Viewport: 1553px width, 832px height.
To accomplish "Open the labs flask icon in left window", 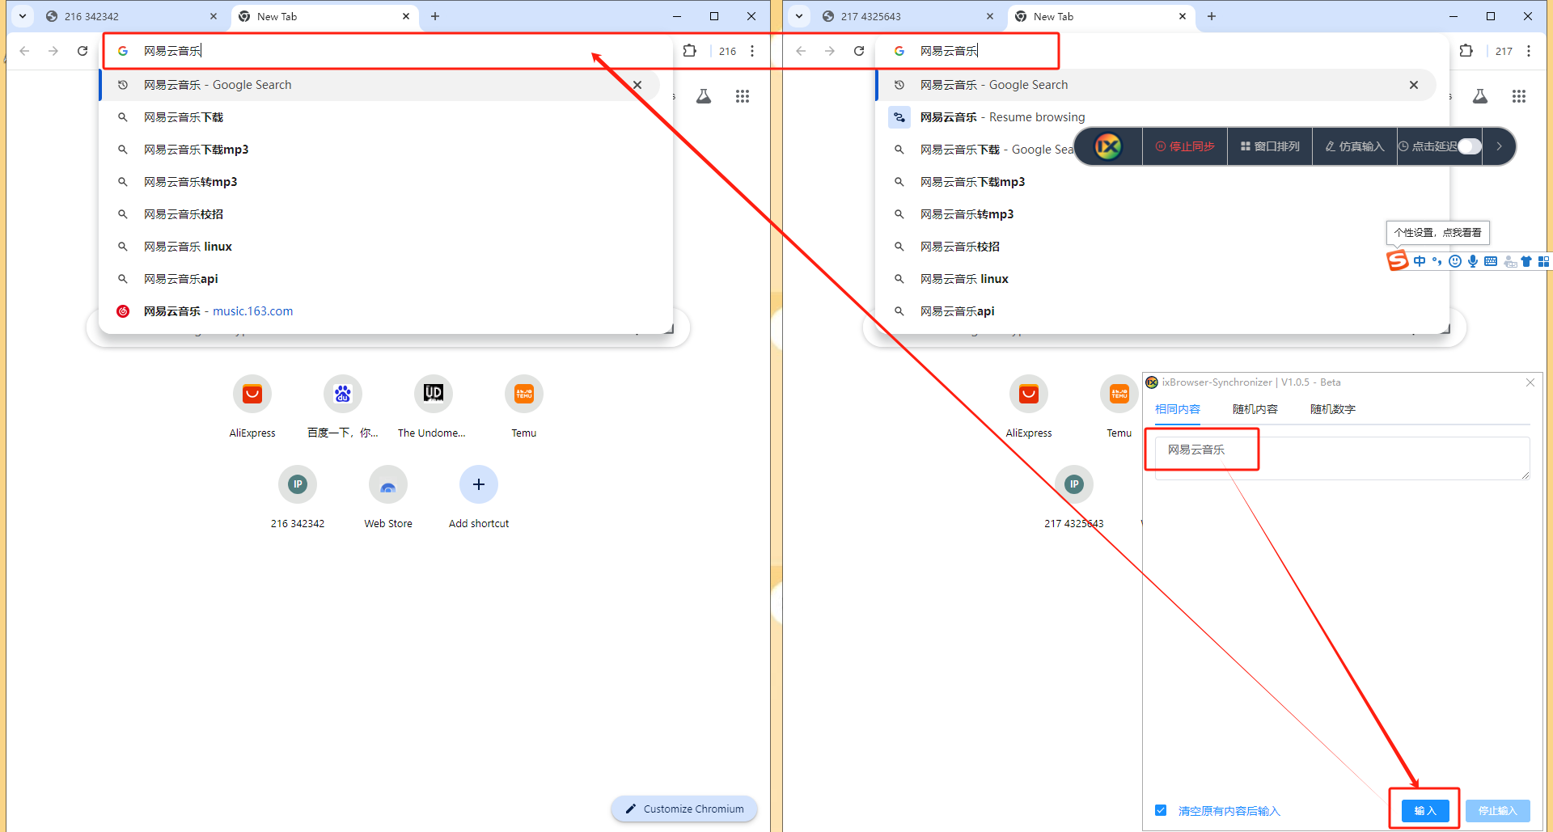I will 704,96.
